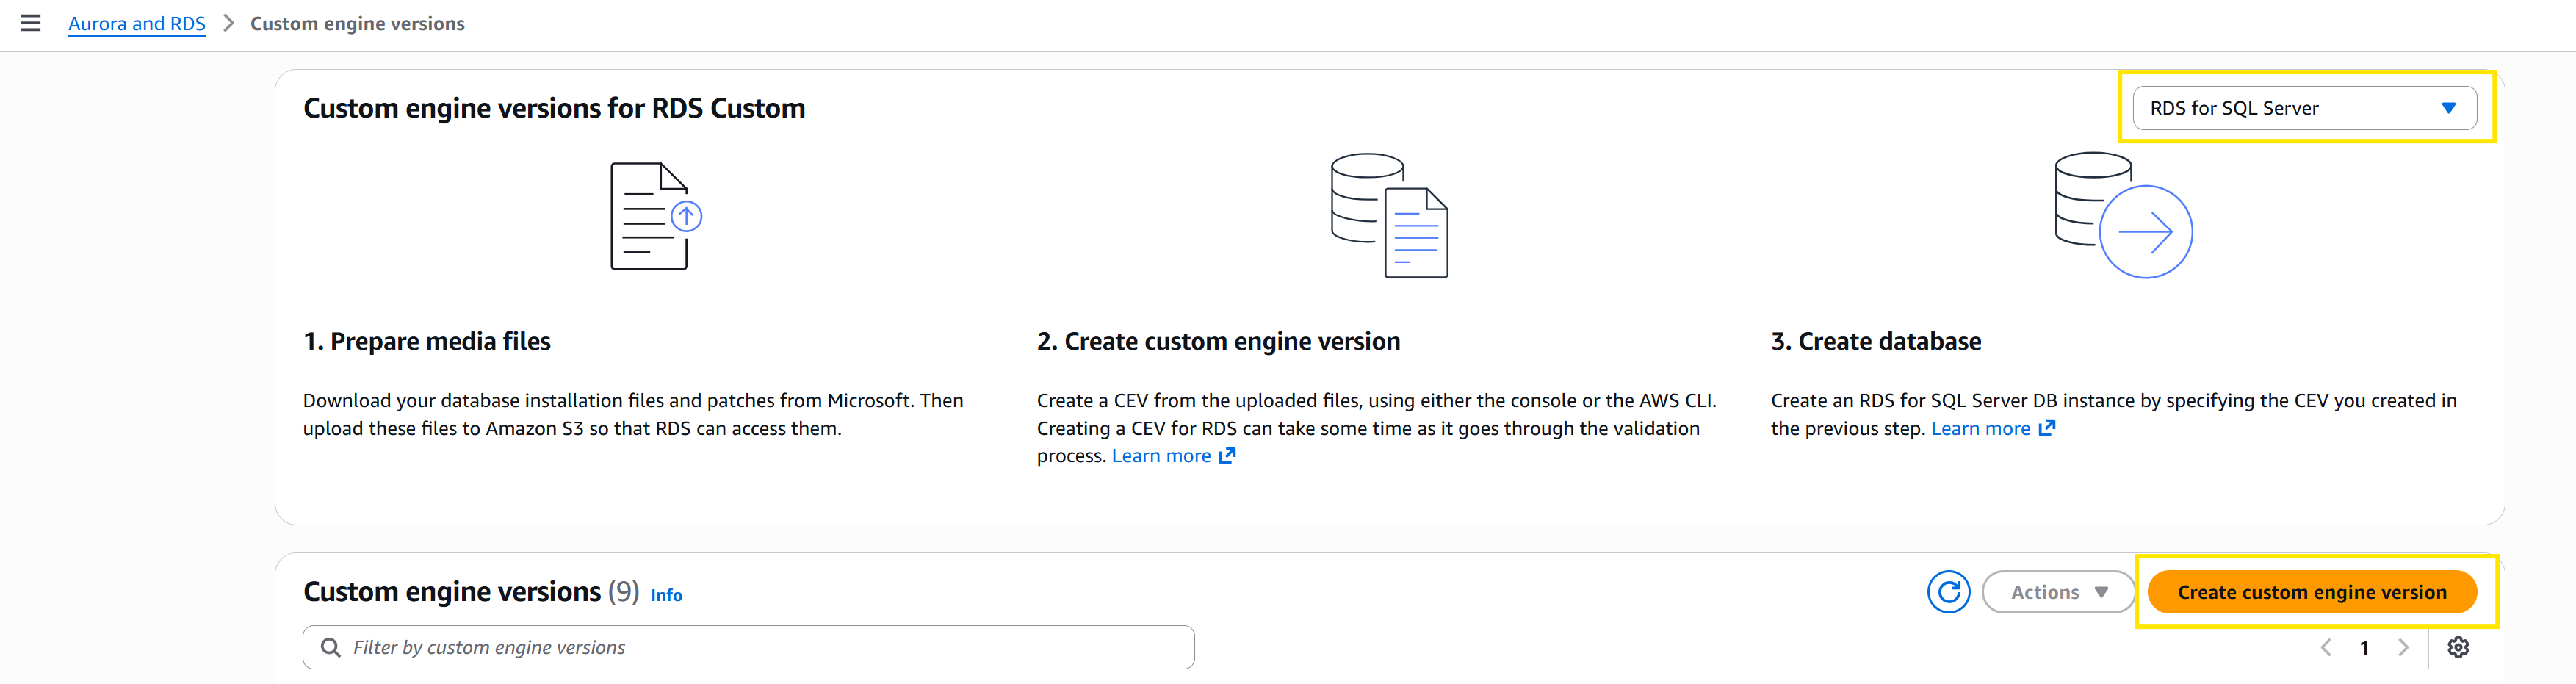Open the RDS for SQL Server dropdown
Viewport: 2576px width, 684px height.
(x=2304, y=108)
